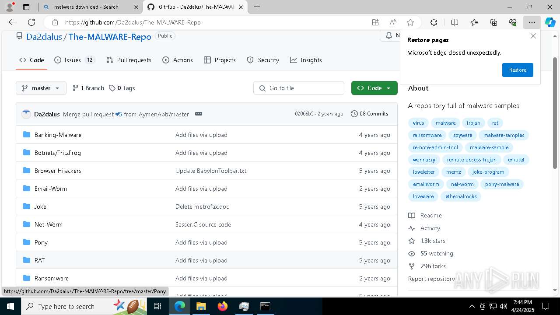Click Report repository link

[431, 279]
